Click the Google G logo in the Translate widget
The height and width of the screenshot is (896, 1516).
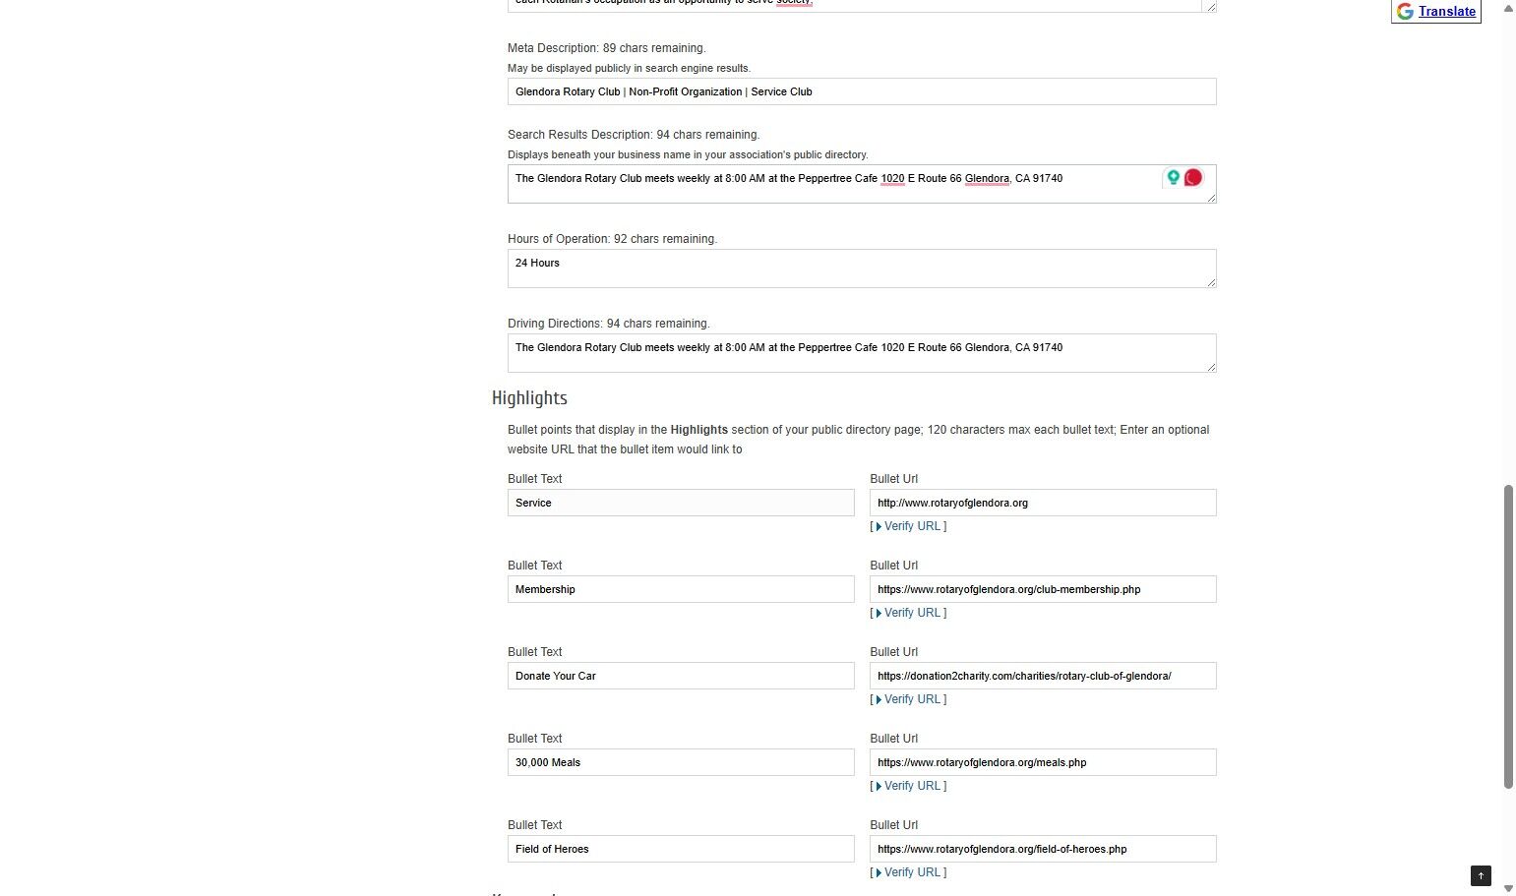point(1405,11)
